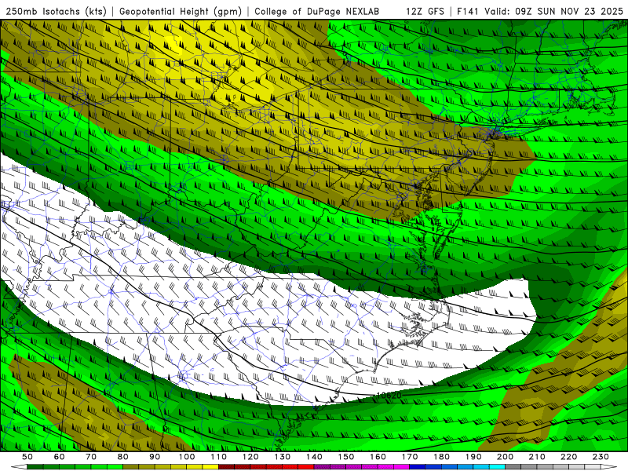Click the 'College of DuPage NEXLAB' header text

[x=316, y=11]
